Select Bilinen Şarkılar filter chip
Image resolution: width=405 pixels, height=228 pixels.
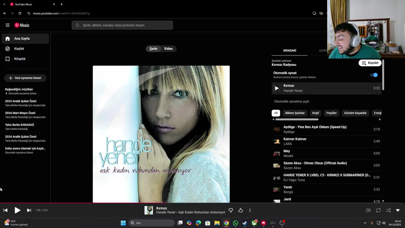pyautogui.click(x=295, y=113)
